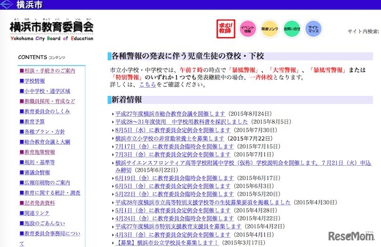
Task: Select 小中学校・通学区域 menu item
Action: (45, 91)
